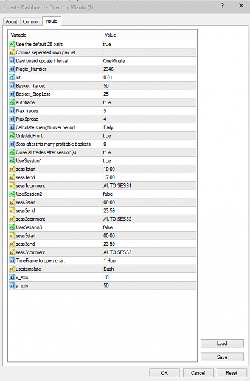Click the Value column header
This screenshot has width=250, height=381.
(x=149, y=35)
